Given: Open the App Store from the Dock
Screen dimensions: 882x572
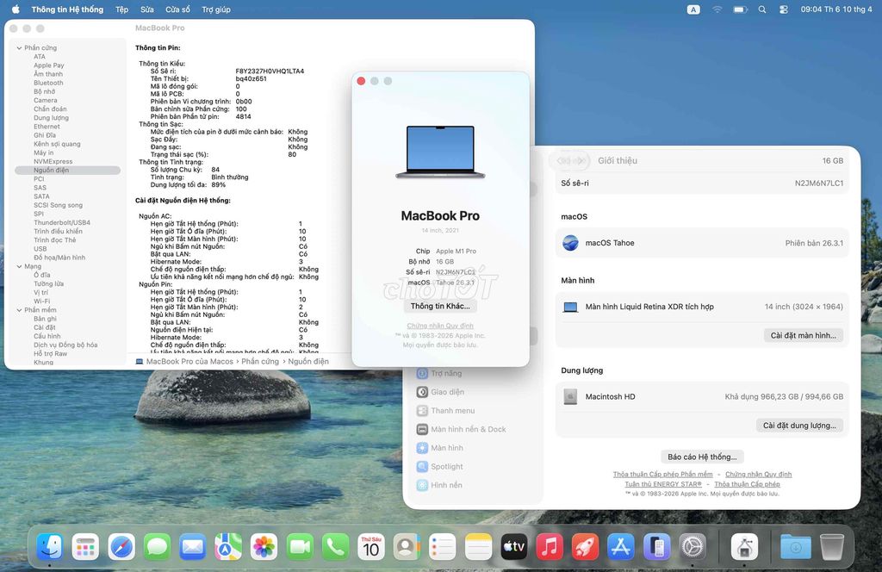Looking at the screenshot, I should click(621, 546).
